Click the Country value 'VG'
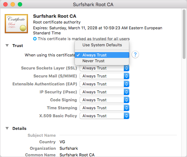Viewport: 187px width, 157px height. 62,142
